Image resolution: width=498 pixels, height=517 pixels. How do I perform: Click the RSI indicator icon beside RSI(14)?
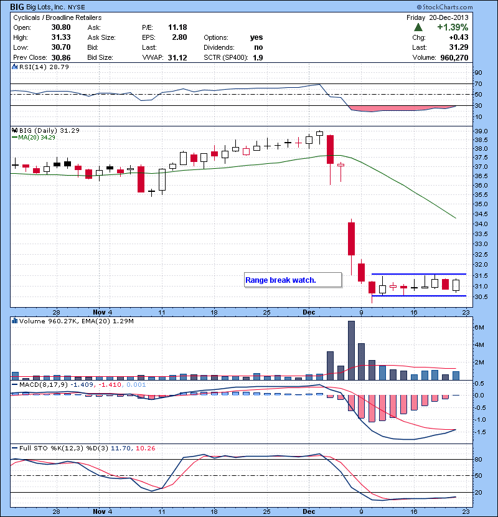pyautogui.click(x=14, y=67)
